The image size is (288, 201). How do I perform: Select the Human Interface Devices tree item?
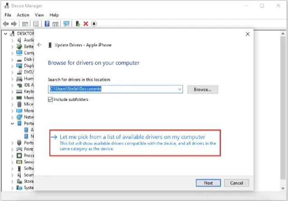click(x=29, y=79)
